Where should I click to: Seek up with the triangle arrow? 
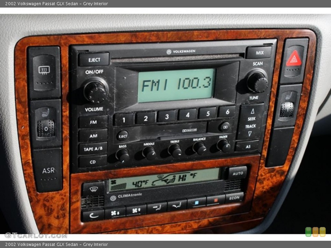click(x=252, y=111)
